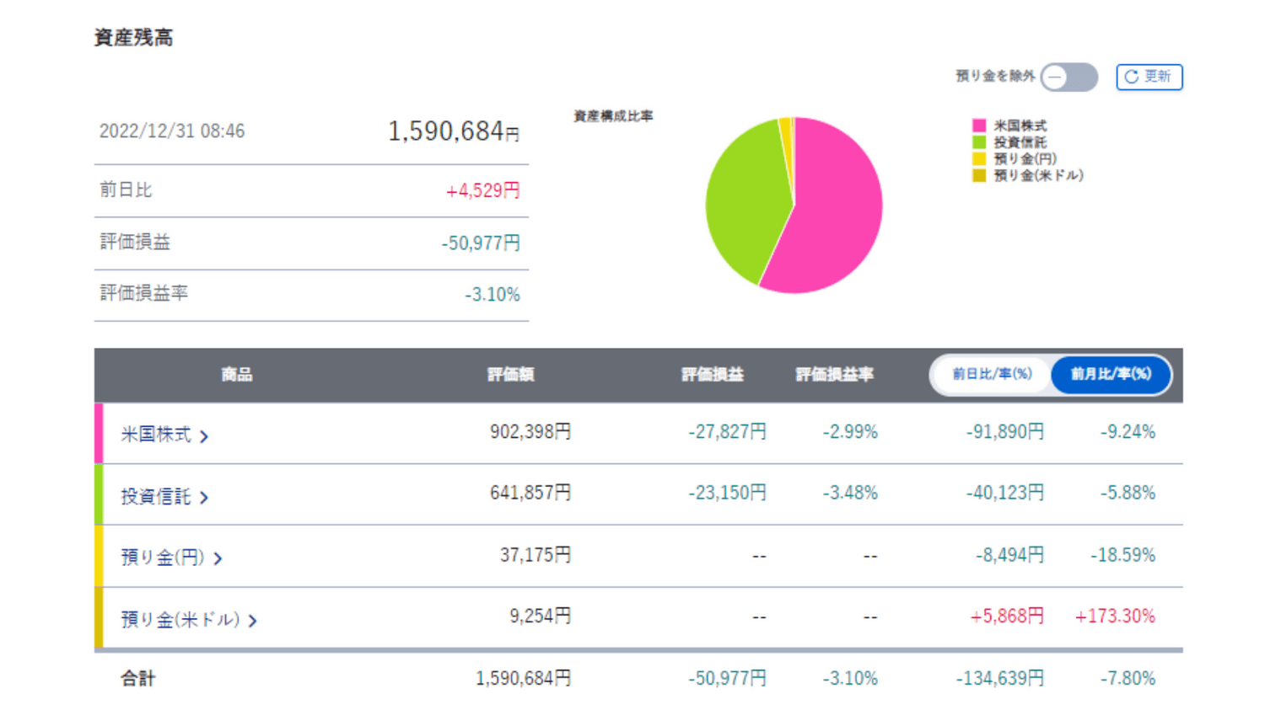Click +5,868円 in the 預り金(米ドル) row

(1007, 616)
